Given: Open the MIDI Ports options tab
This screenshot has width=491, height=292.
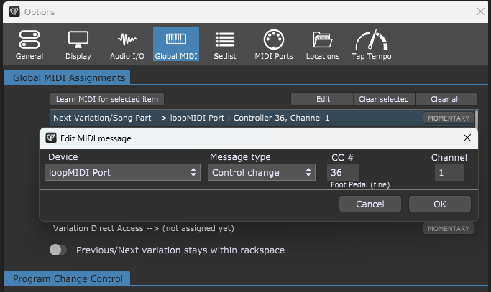Looking at the screenshot, I should [x=273, y=44].
